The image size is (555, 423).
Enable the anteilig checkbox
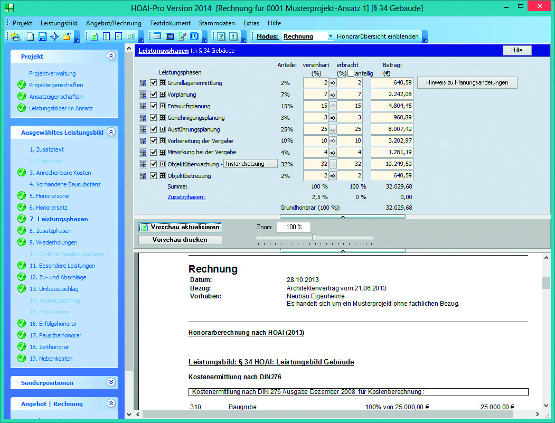pyautogui.click(x=351, y=73)
